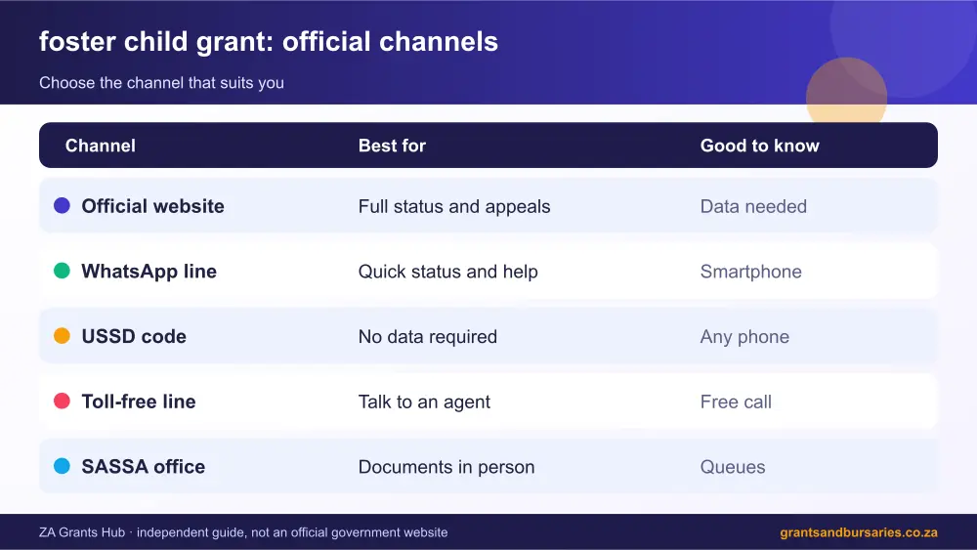Screen dimensions: 977x550
Task: Click the 'ZA Grants Hub' footer disclaimer
Action: pos(243,532)
